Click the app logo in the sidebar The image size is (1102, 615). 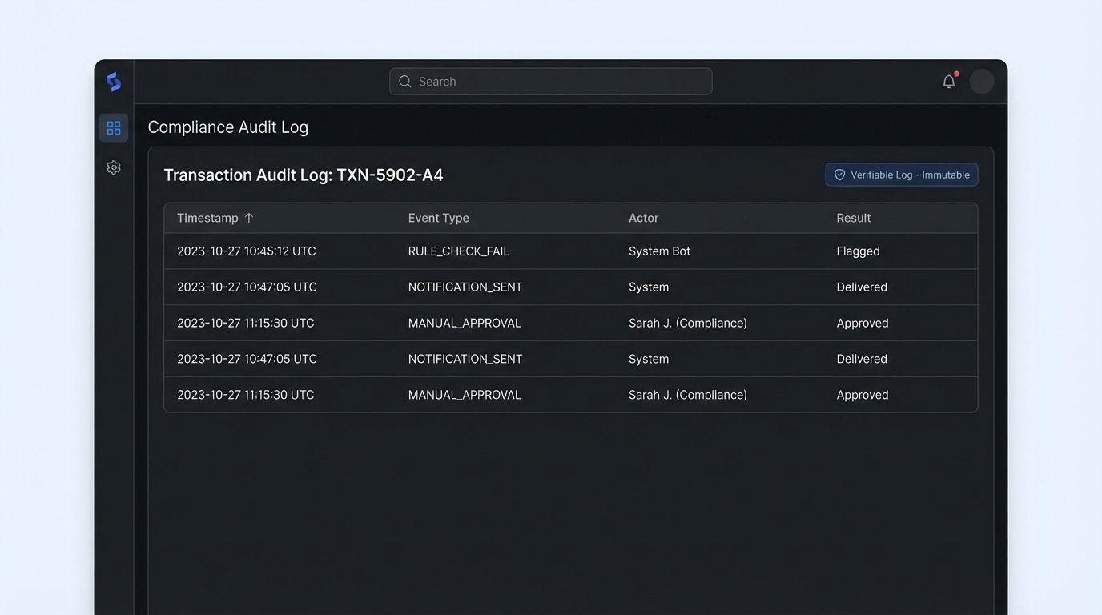click(114, 82)
